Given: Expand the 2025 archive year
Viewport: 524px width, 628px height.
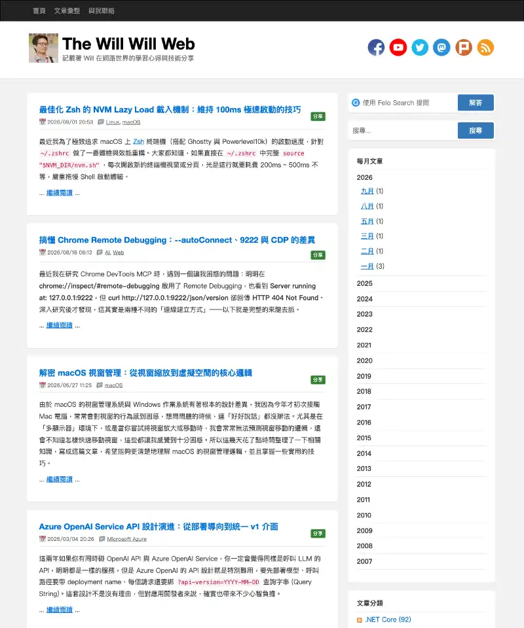Looking at the screenshot, I should click(x=364, y=283).
